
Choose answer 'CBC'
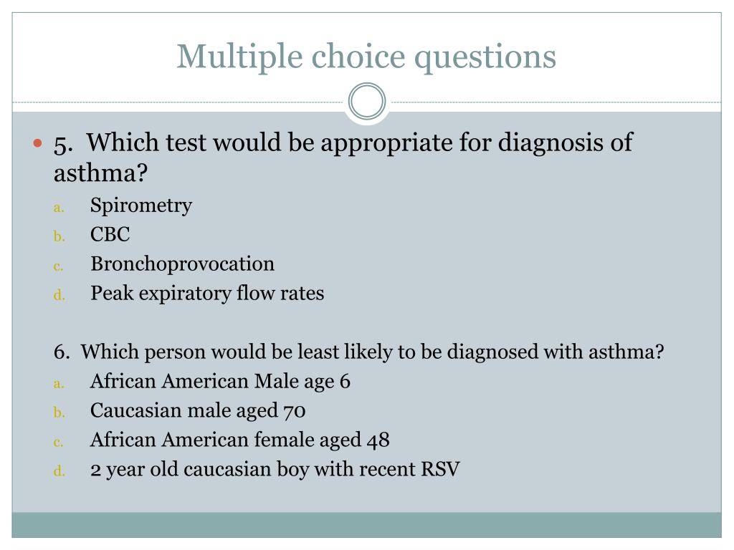[x=110, y=234]
